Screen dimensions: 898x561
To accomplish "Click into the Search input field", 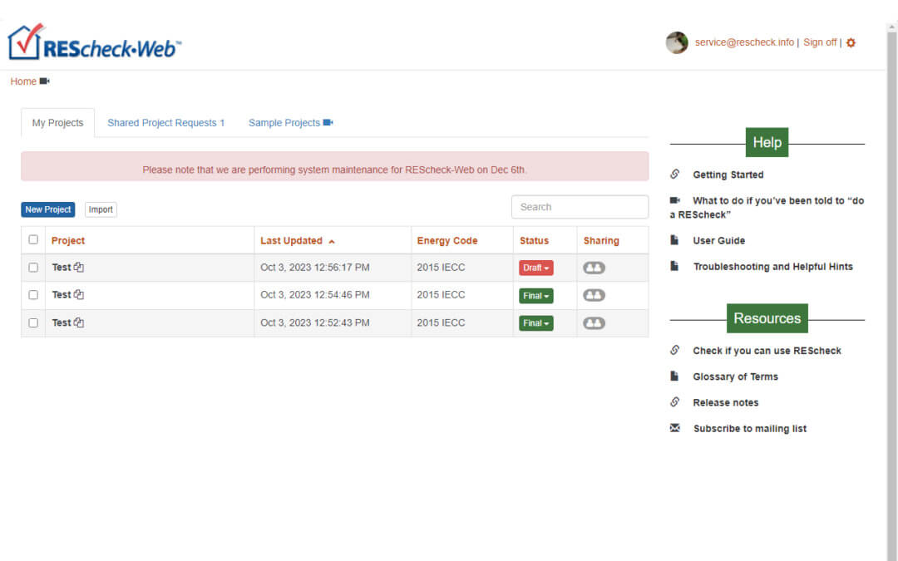I will pyautogui.click(x=580, y=207).
